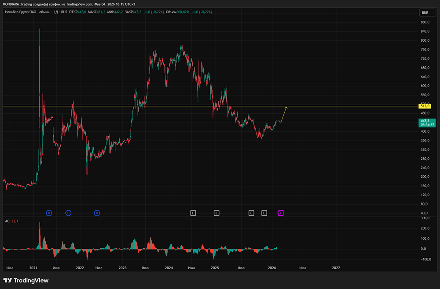This screenshot has width=440, height=289.
Task: Click the AO value 22,1
Action: pos(15,221)
